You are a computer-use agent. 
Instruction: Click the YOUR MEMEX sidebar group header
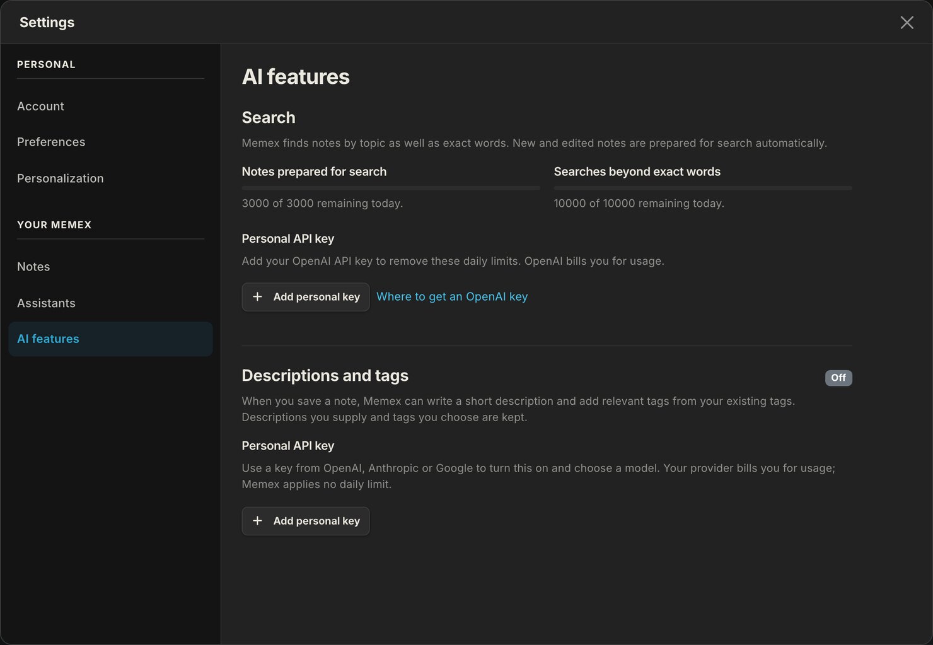click(54, 225)
